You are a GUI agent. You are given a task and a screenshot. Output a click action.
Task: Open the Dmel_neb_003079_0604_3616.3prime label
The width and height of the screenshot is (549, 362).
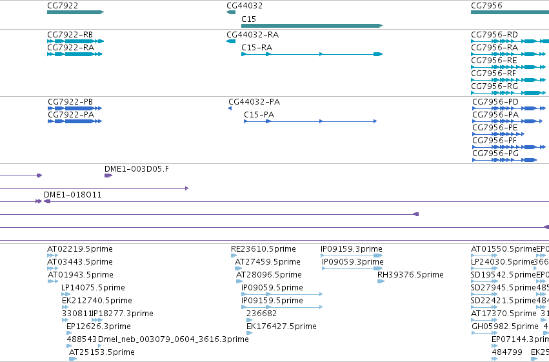[x=174, y=339]
